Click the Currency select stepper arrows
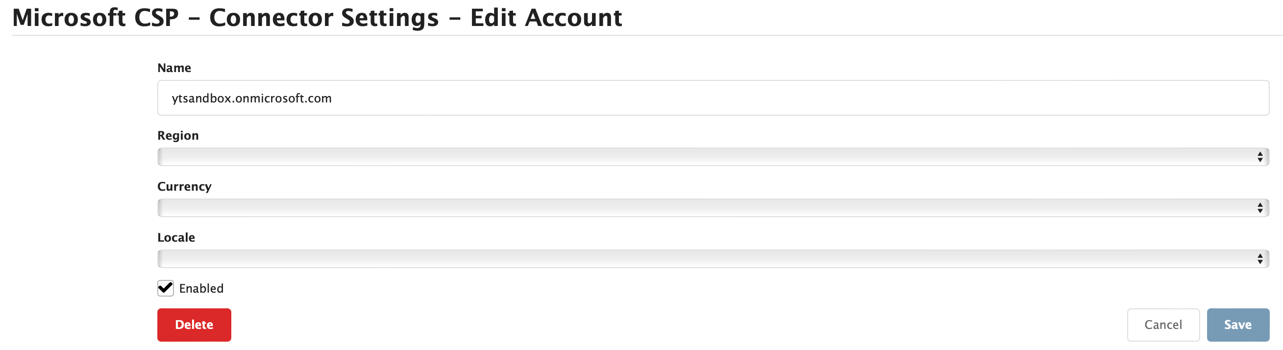This screenshot has width=1283, height=350. pos(1261,207)
